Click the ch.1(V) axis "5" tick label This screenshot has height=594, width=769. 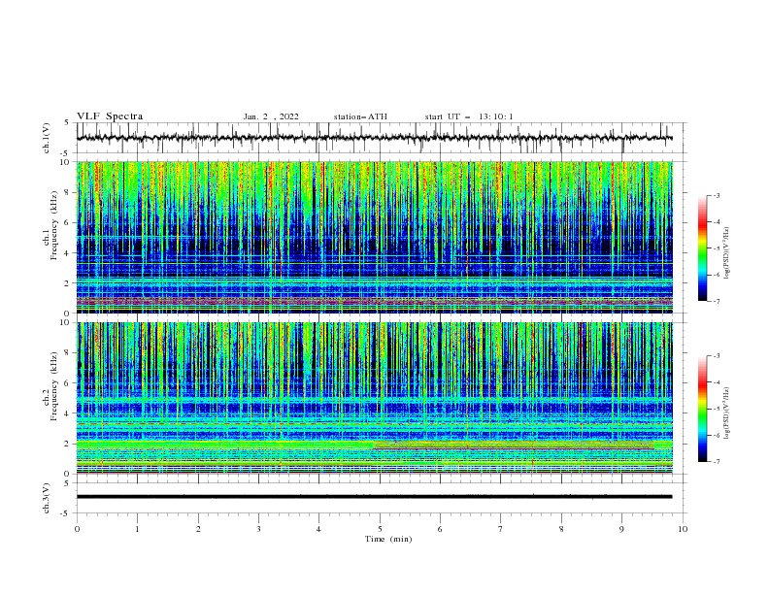(67, 123)
